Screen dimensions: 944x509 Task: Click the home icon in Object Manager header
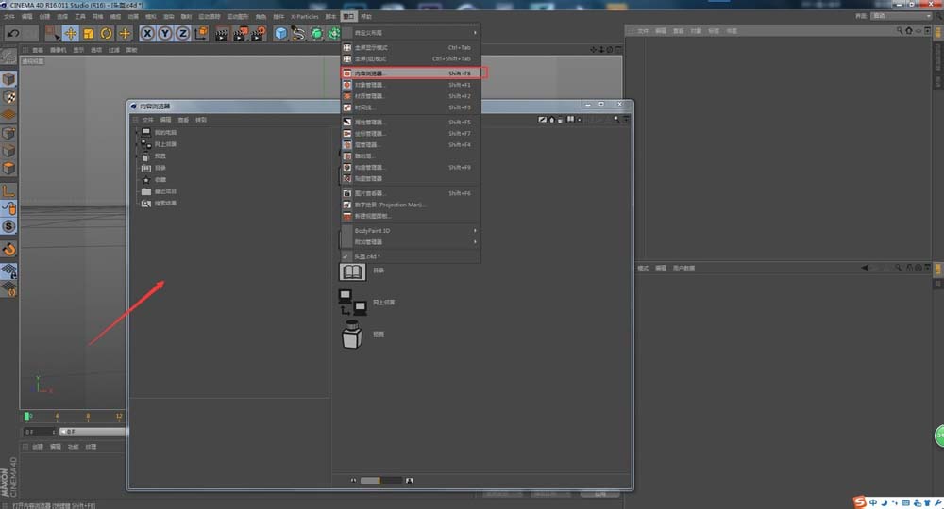pos(909,31)
